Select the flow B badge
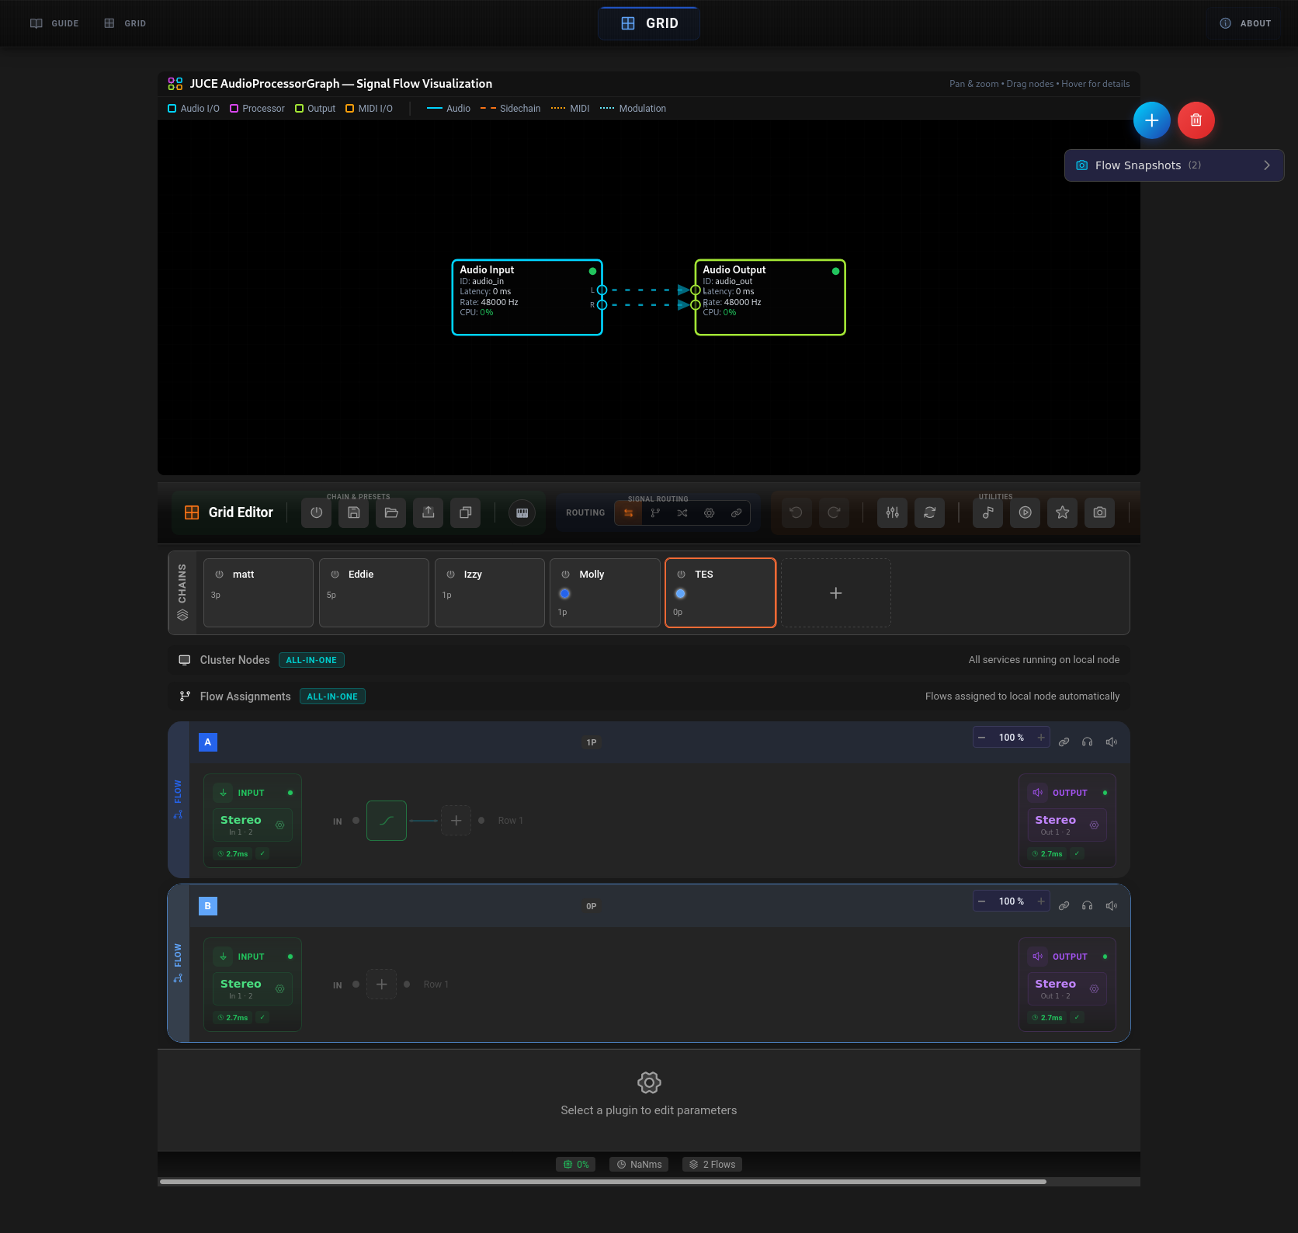 pos(208,906)
